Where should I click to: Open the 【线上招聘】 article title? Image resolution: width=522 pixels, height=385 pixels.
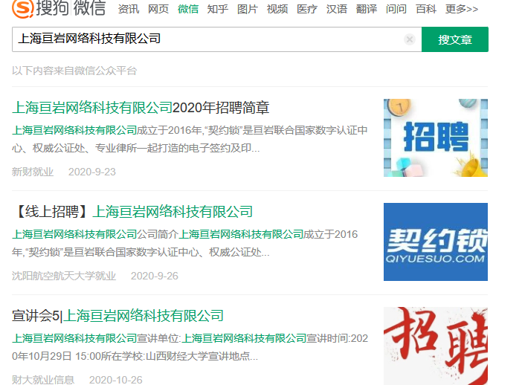132,212
